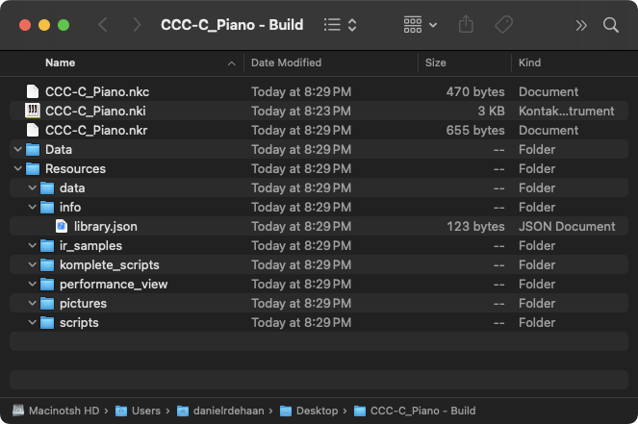
Task: Select the CCC-C_Piano.nki Kontakt instrument icon
Action: (33, 111)
